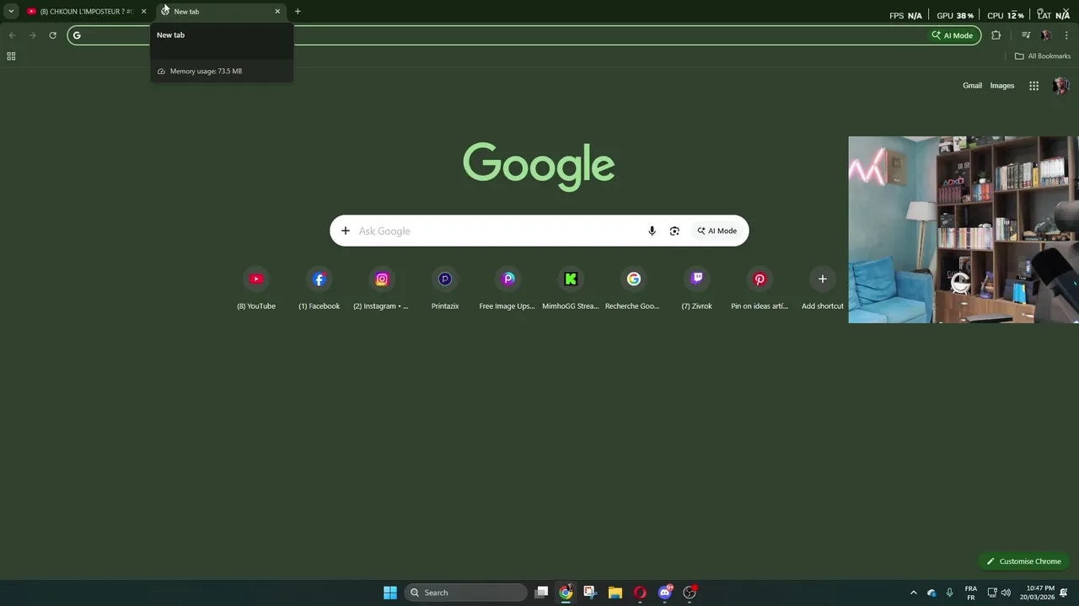Open Opera browser from the taskbar
This screenshot has height=606, width=1079.
(x=640, y=593)
